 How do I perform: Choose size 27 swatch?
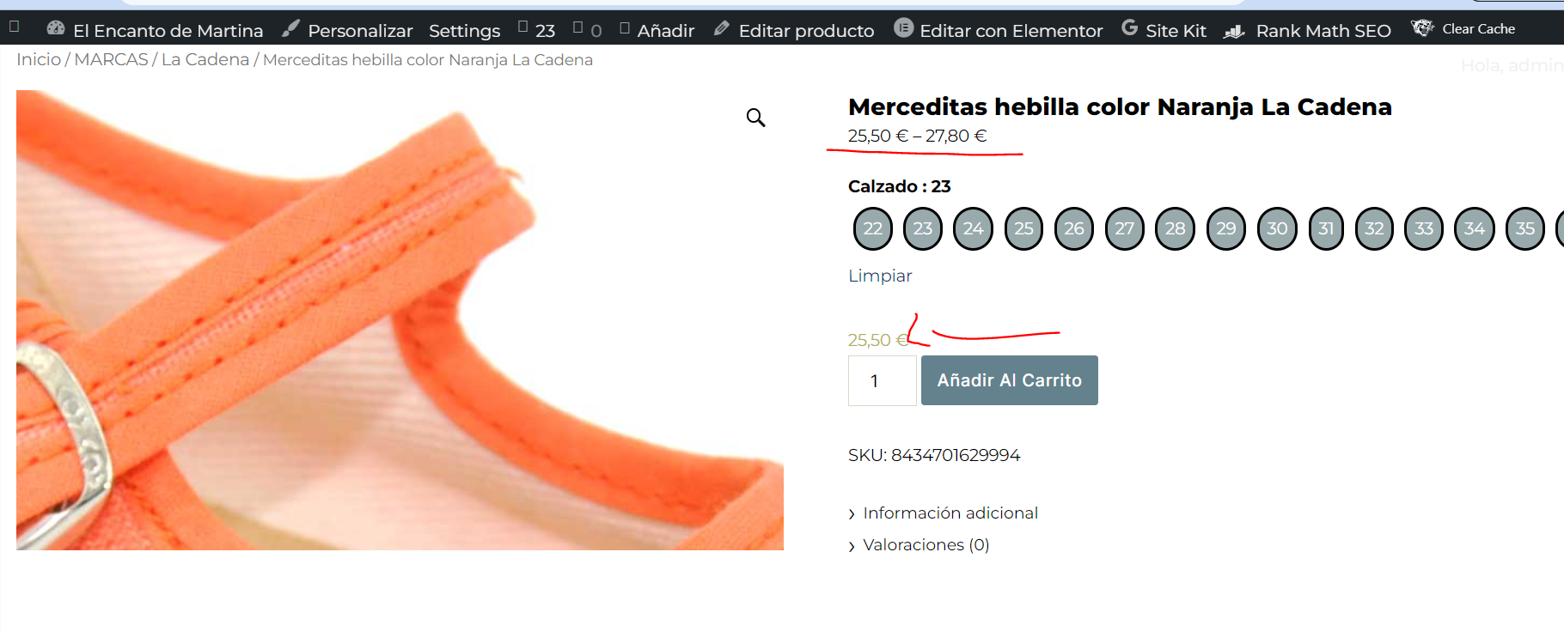click(x=1125, y=228)
